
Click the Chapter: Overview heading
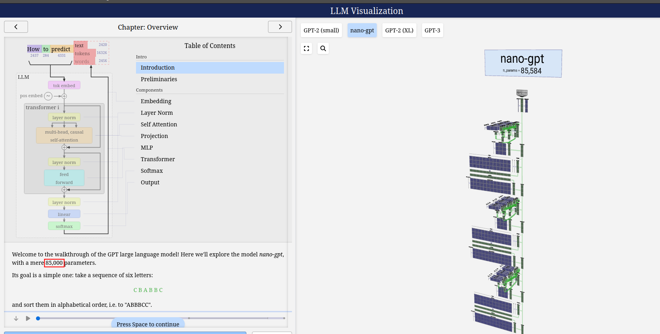point(148,27)
